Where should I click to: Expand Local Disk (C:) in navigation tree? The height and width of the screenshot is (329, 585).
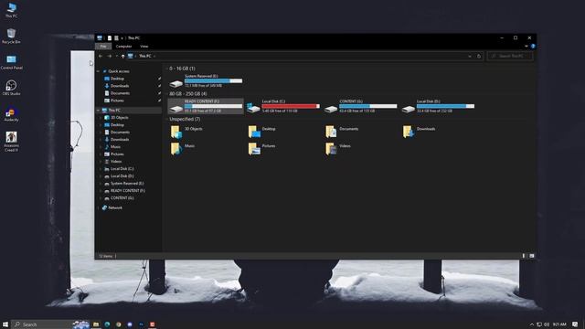point(101,168)
